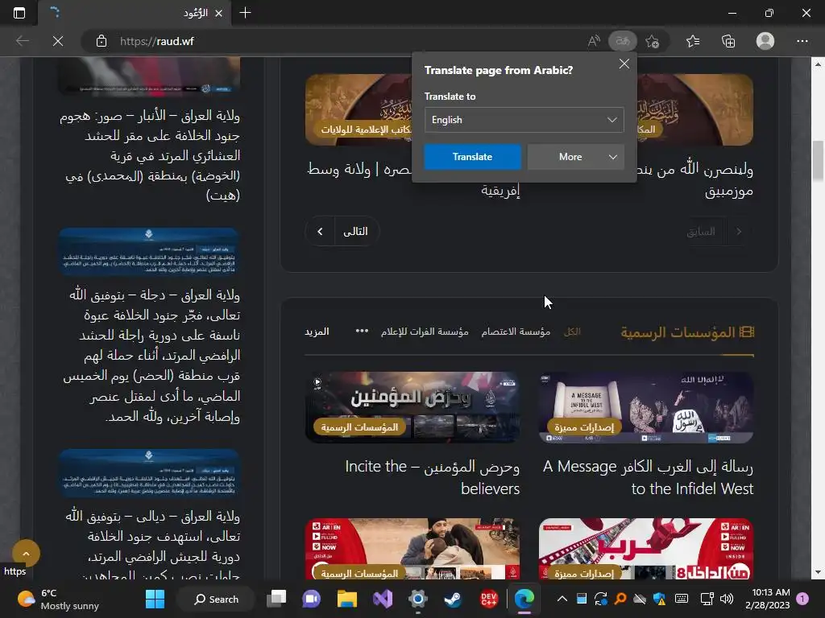Expand the chevron beside More
This screenshot has height=618, width=825.
tap(613, 157)
